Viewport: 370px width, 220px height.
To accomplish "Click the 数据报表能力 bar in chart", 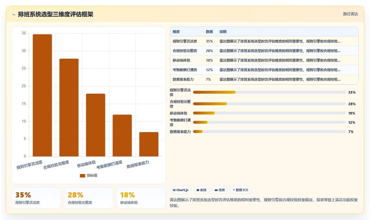I will (149, 144).
